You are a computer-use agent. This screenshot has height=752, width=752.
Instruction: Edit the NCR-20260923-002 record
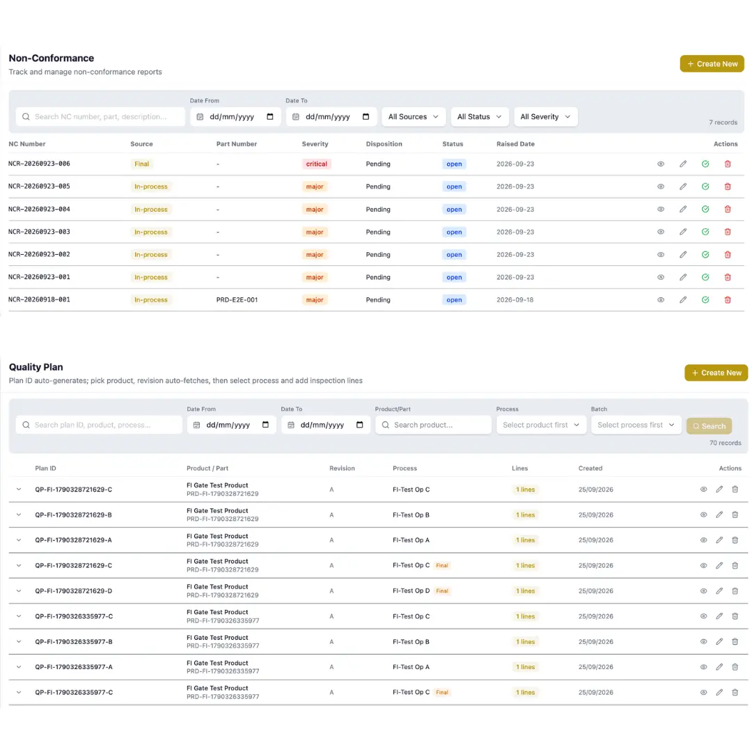683,255
